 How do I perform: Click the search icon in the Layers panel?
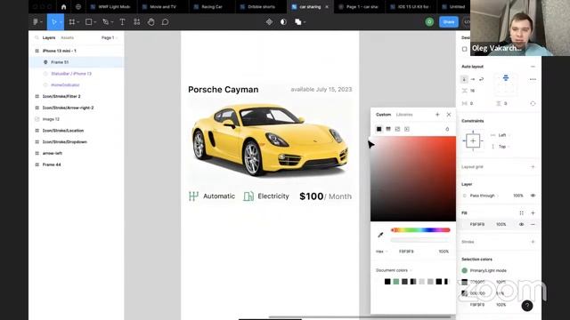[37, 37]
